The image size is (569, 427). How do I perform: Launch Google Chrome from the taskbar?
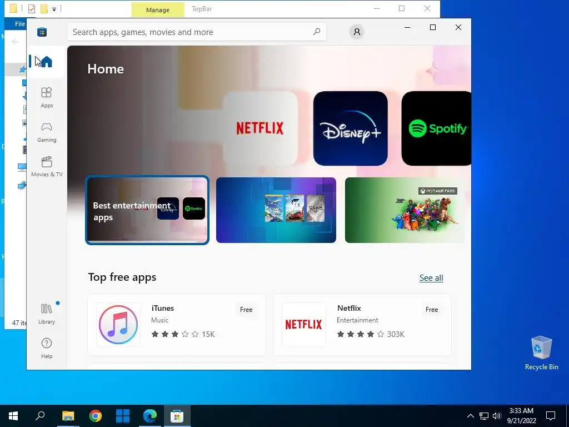96,416
